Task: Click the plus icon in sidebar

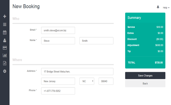Action: pyautogui.click(x=4, y=17)
